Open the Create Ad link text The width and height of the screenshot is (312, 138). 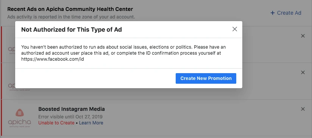[289, 13]
